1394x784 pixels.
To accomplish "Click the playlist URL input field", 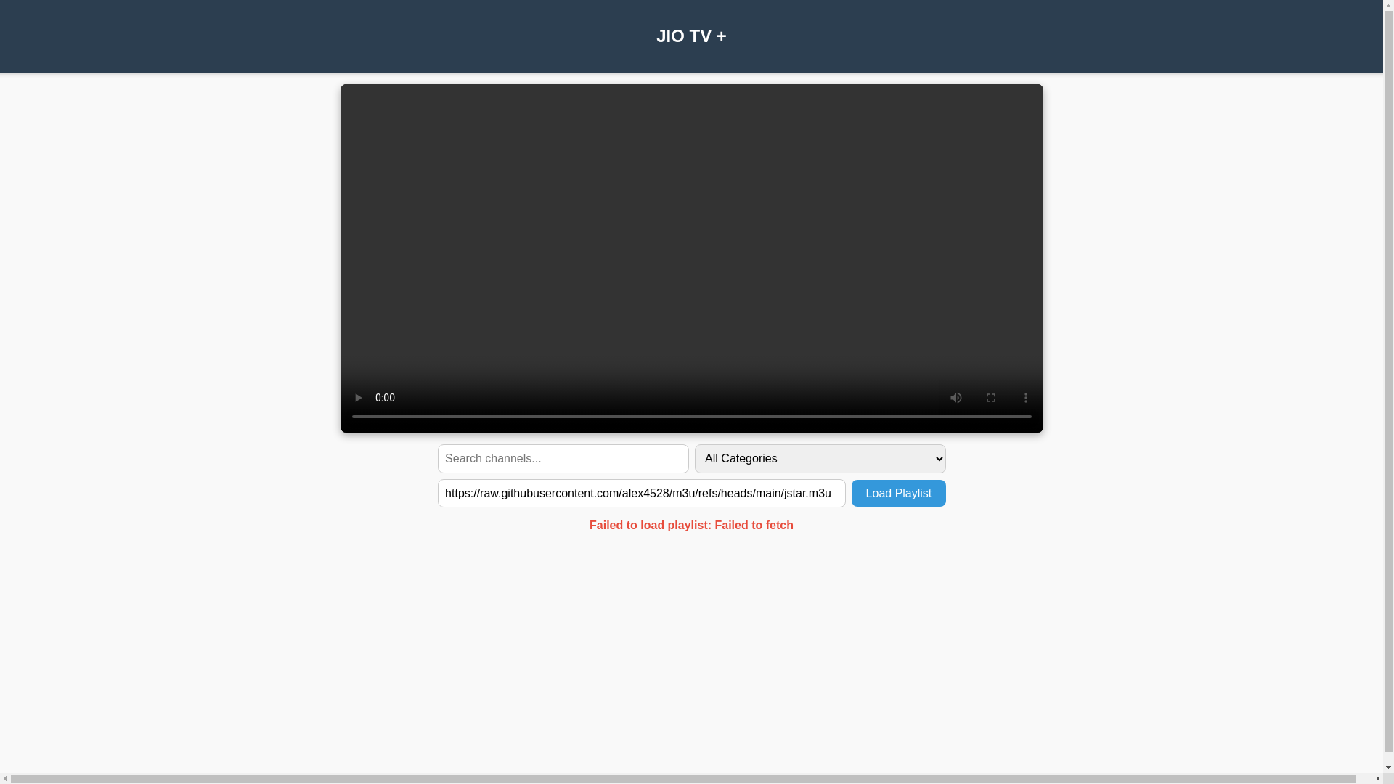I will coord(642,494).
